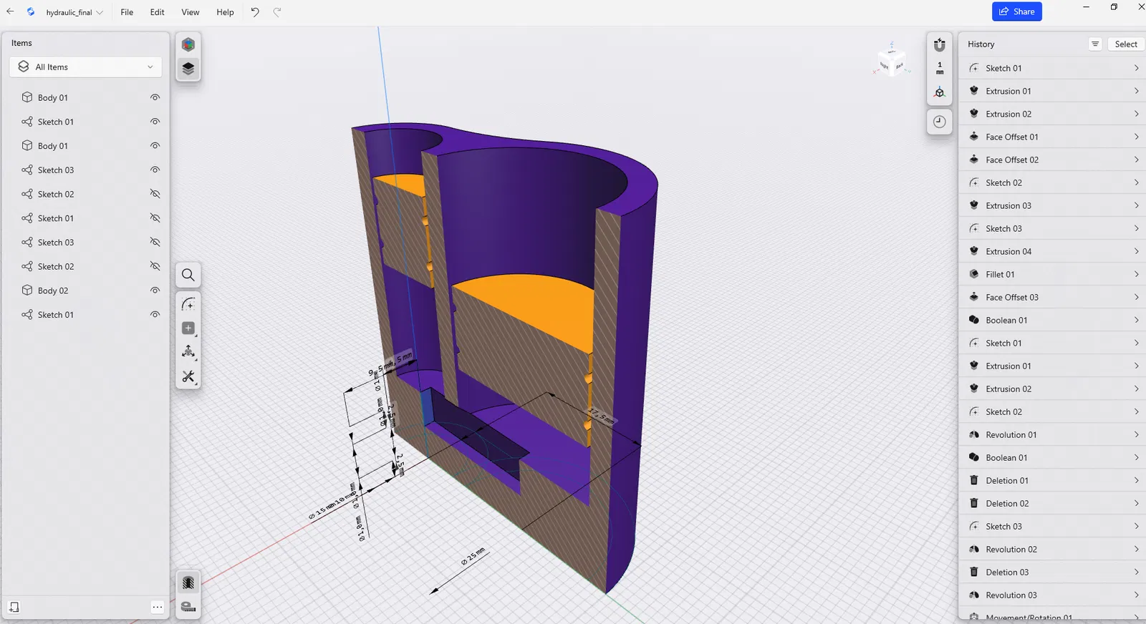1146x624 pixels.
Task: Click the Fillet 01 history icon
Action: pyautogui.click(x=974, y=274)
